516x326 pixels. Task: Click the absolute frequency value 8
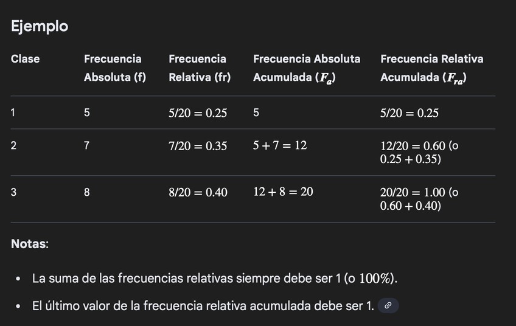(x=87, y=192)
